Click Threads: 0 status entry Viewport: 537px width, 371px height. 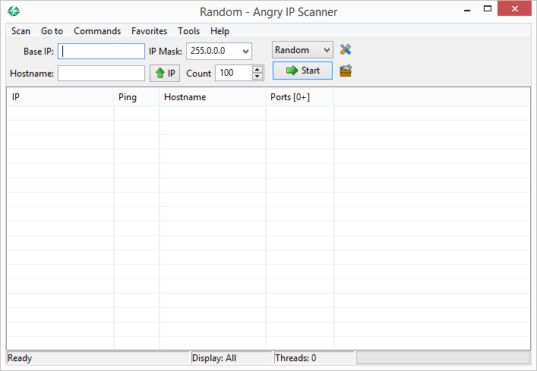click(x=295, y=358)
